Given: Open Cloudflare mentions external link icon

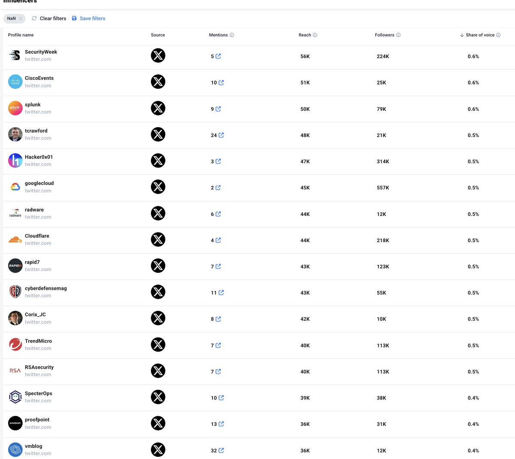Looking at the screenshot, I should pyautogui.click(x=218, y=240).
